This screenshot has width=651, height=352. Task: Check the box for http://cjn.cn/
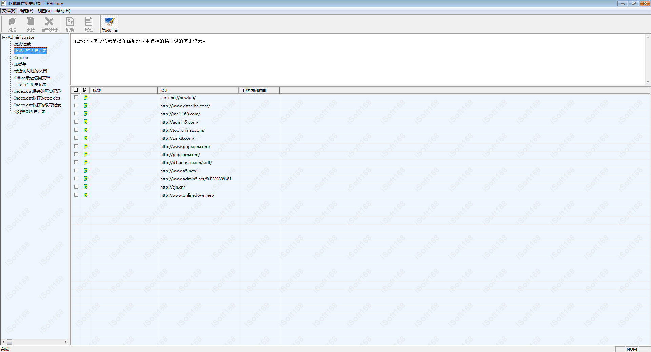point(76,187)
